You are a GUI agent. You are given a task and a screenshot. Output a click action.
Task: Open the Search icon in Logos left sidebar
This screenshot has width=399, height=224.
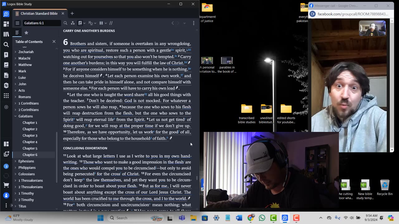pos(6,44)
